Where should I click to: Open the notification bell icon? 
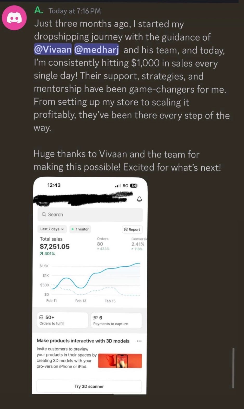pos(140,199)
